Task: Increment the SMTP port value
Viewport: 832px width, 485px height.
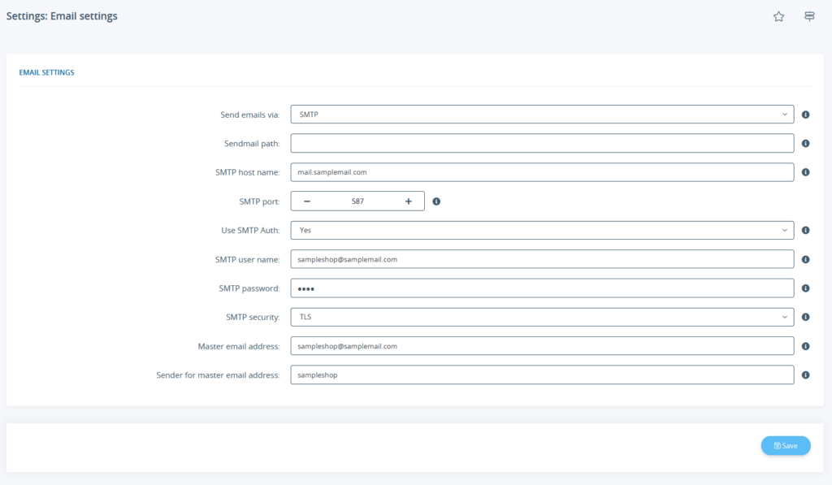Action: coord(409,201)
